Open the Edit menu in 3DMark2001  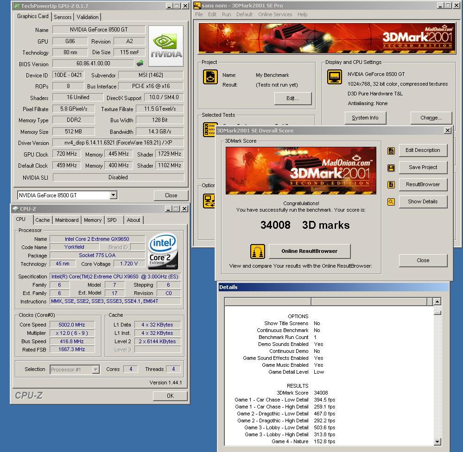[x=212, y=14]
